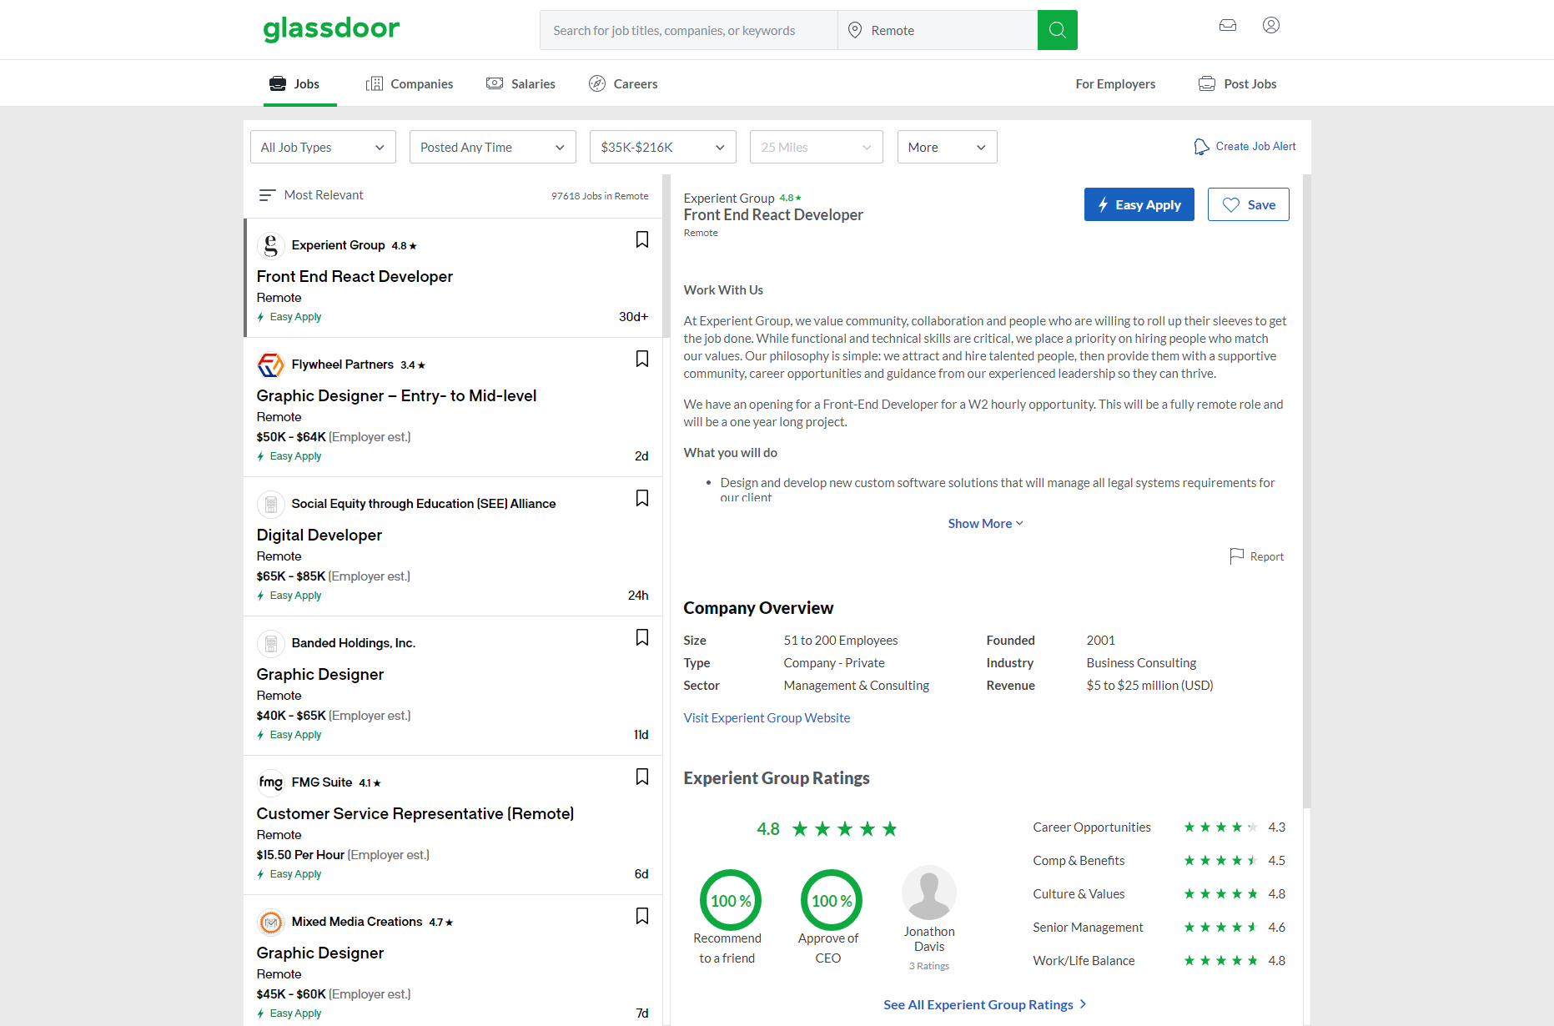Click the Banded Holdings logo placeholder
This screenshot has width=1554, height=1026.
[x=270, y=643]
